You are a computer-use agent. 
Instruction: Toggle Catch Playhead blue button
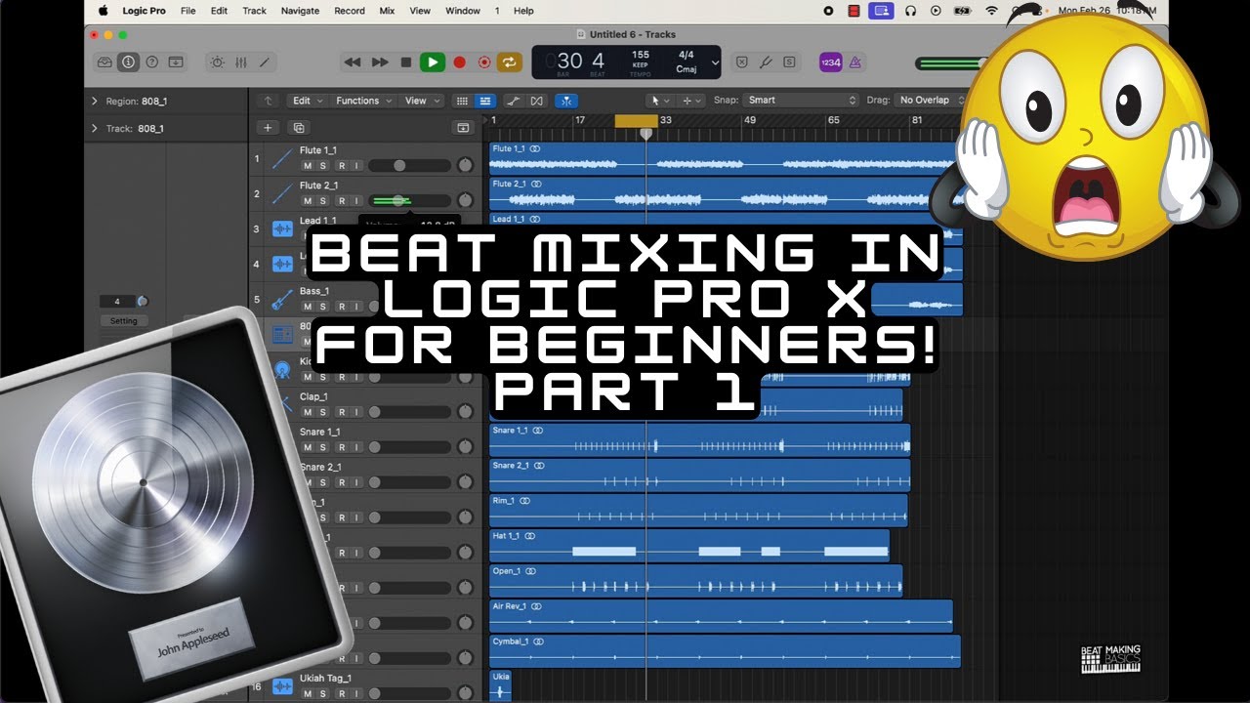coord(566,101)
